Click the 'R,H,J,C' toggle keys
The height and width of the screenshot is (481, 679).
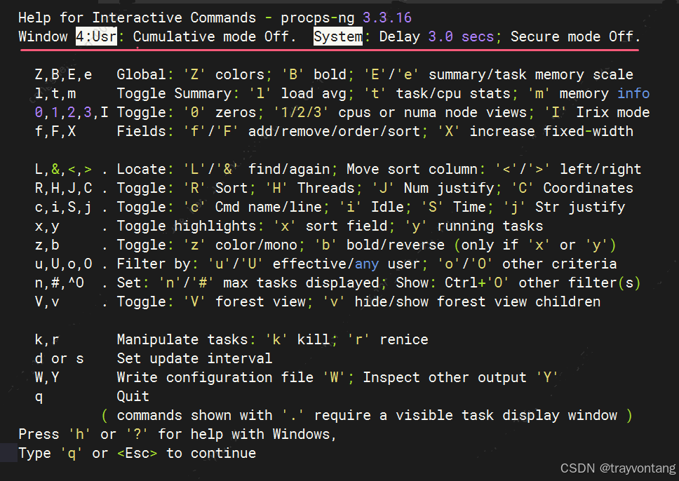coord(63,188)
